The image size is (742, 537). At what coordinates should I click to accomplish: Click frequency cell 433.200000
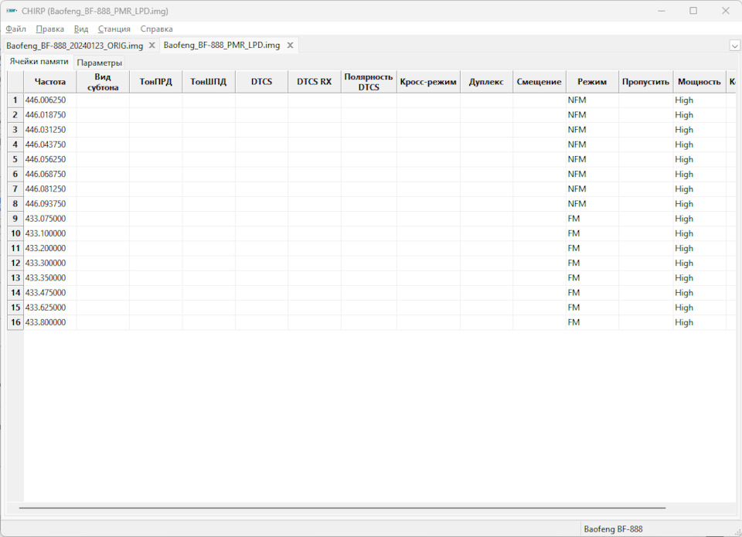[x=49, y=248]
